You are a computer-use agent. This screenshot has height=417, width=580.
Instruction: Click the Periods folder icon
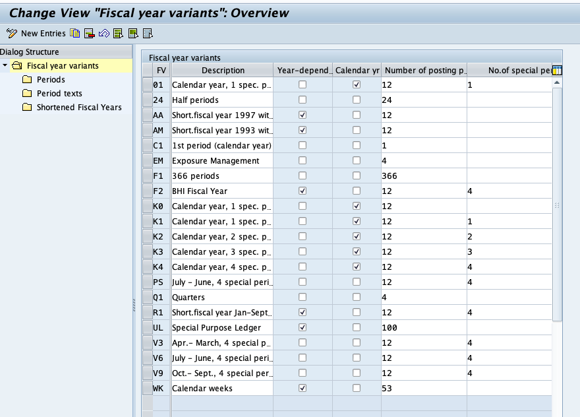27,79
